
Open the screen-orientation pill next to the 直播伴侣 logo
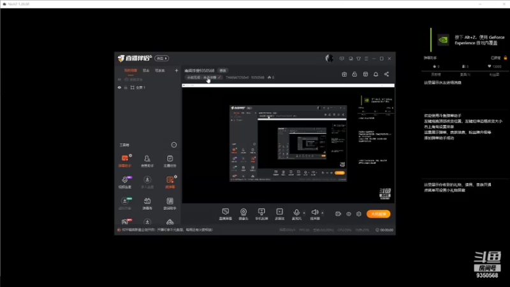pyautogui.click(x=162, y=58)
